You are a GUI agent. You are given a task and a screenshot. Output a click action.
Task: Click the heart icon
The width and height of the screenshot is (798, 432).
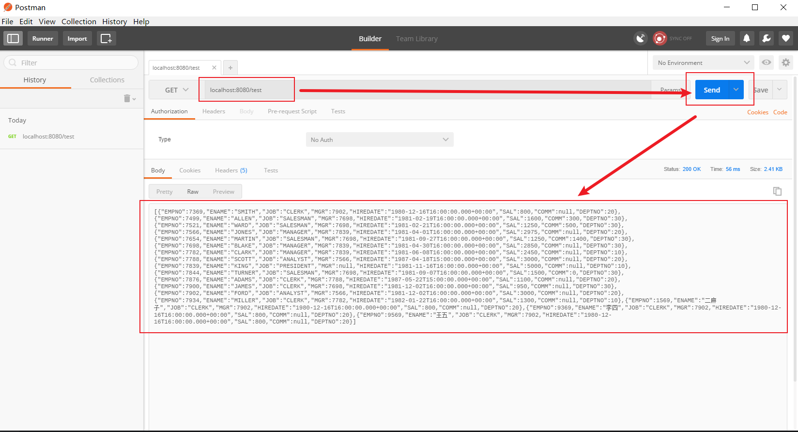tap(786, 38)
